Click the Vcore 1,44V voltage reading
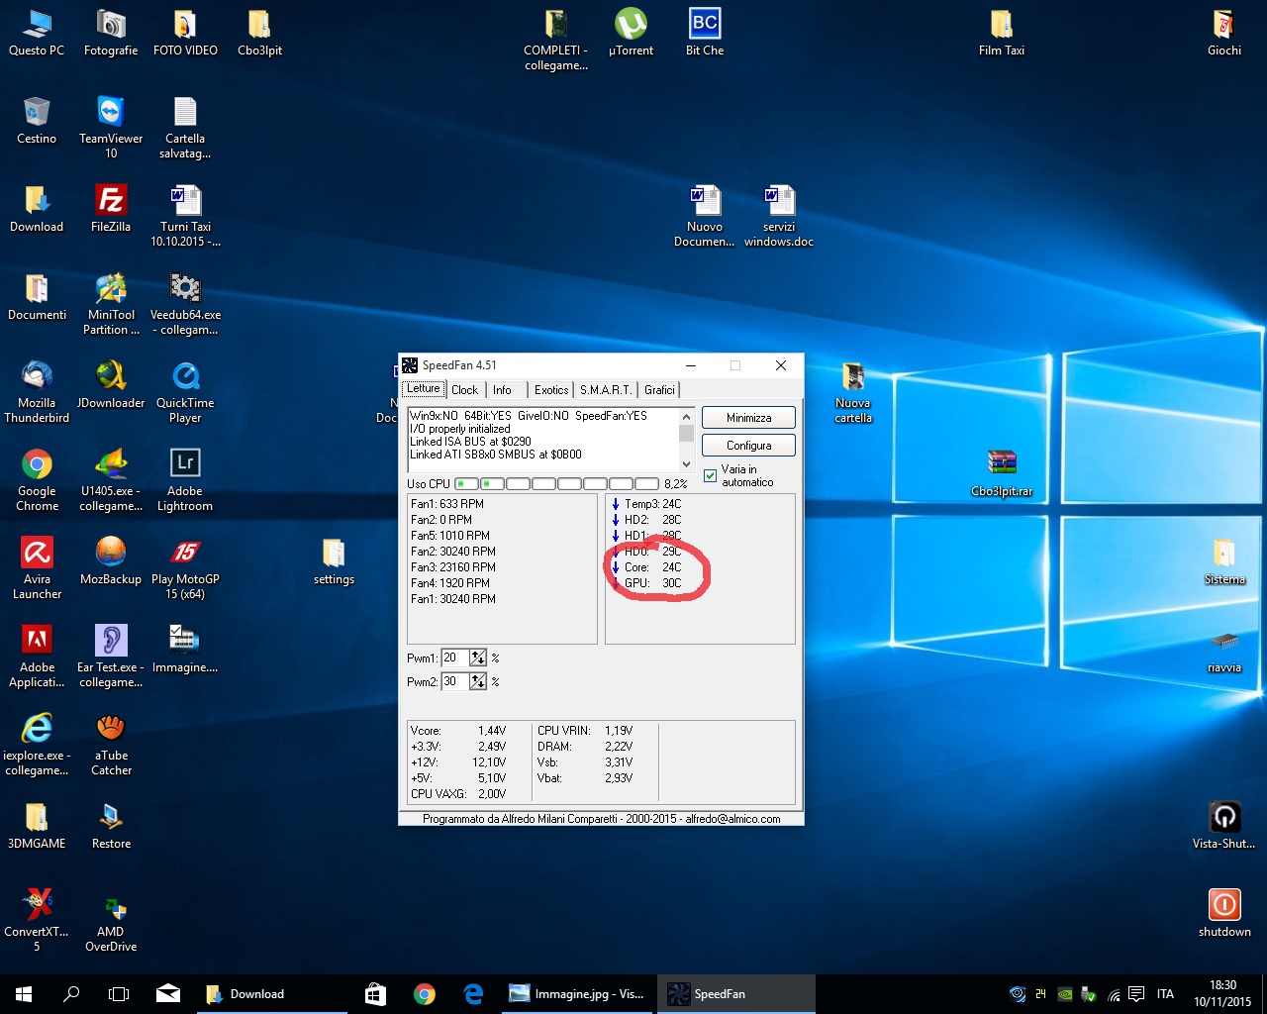The height and width of the screenshot is (1014, 1267). pos(458,731)
